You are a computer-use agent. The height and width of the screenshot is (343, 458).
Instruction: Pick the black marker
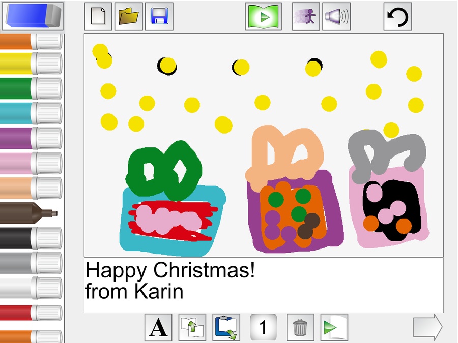[x=31, y=238]
